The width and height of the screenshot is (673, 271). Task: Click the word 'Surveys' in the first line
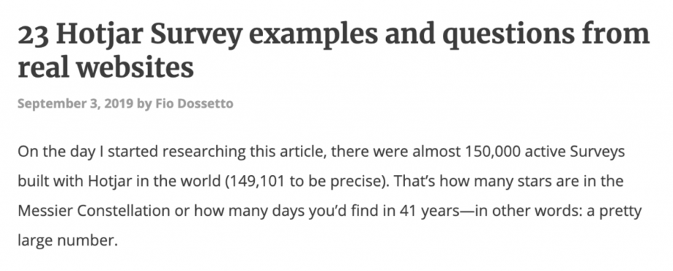coord(599,153)
